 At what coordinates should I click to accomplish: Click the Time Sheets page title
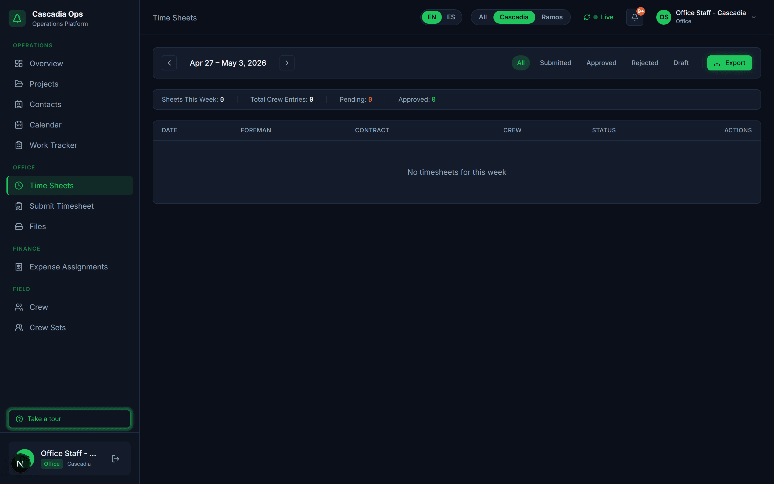tap(175, 18)
